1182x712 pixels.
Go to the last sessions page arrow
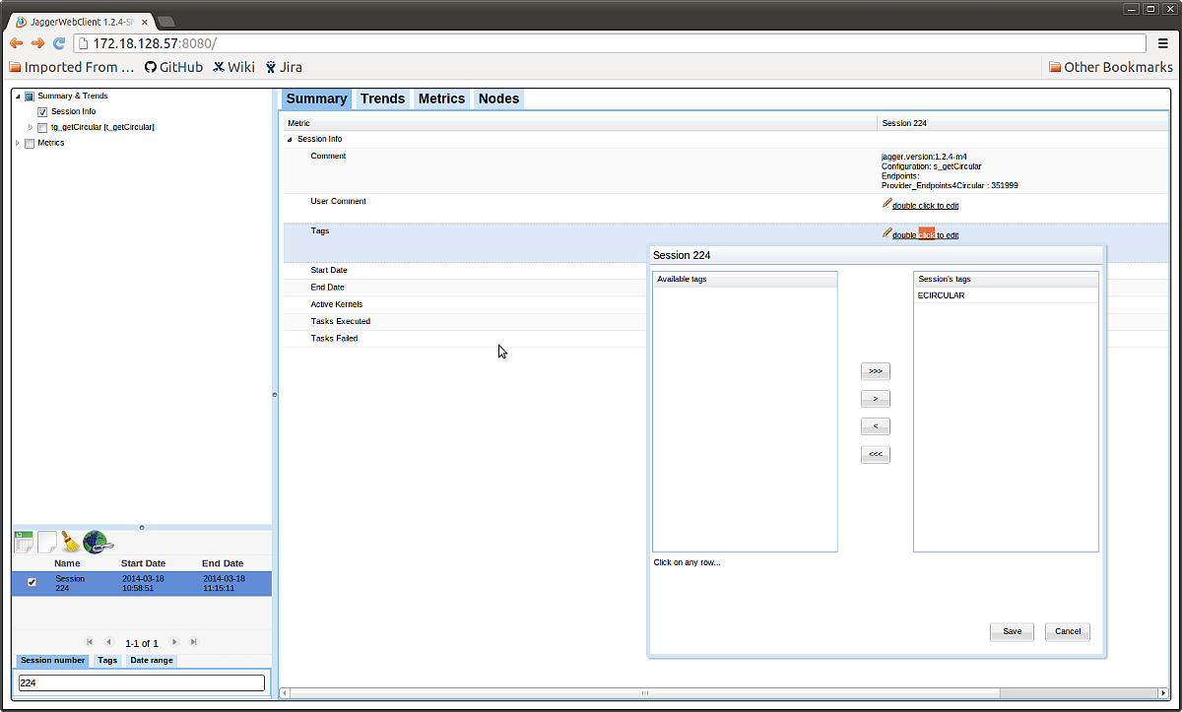[x=194, y=642]
